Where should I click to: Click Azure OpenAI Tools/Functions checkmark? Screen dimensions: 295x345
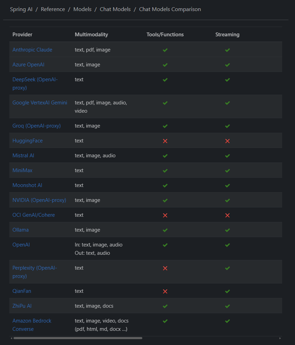pyautogui.click(x=165, y=65)
